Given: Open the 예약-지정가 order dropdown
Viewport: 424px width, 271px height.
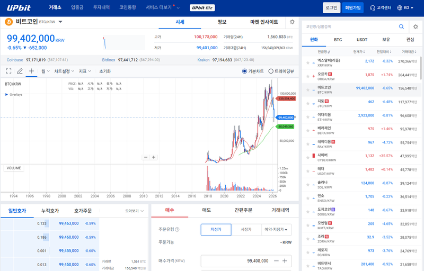Looking at the screenshot, I should tap(278, 230).
